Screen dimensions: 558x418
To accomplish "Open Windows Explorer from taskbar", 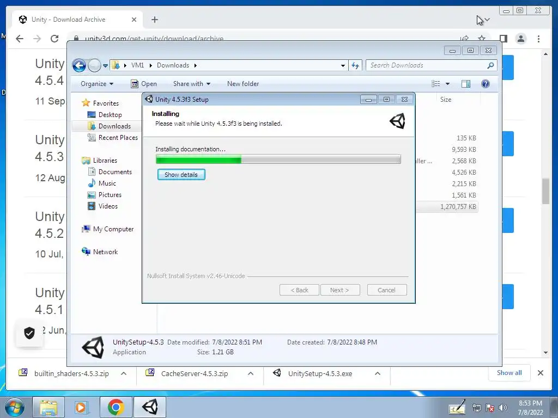I will click(48, 407).
